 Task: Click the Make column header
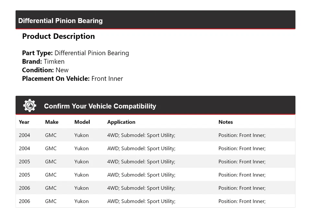[52, 122]
